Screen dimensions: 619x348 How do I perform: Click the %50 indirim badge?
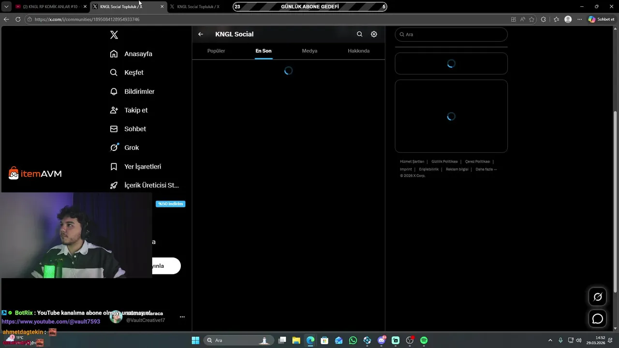pyautogui.click(x=170, y=204)
